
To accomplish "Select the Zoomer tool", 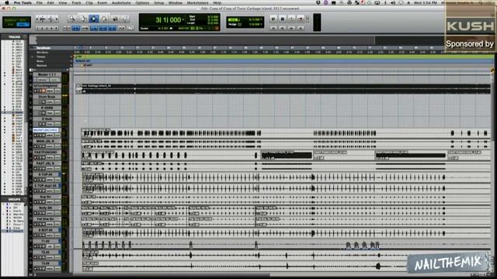I will click(72, 19).
